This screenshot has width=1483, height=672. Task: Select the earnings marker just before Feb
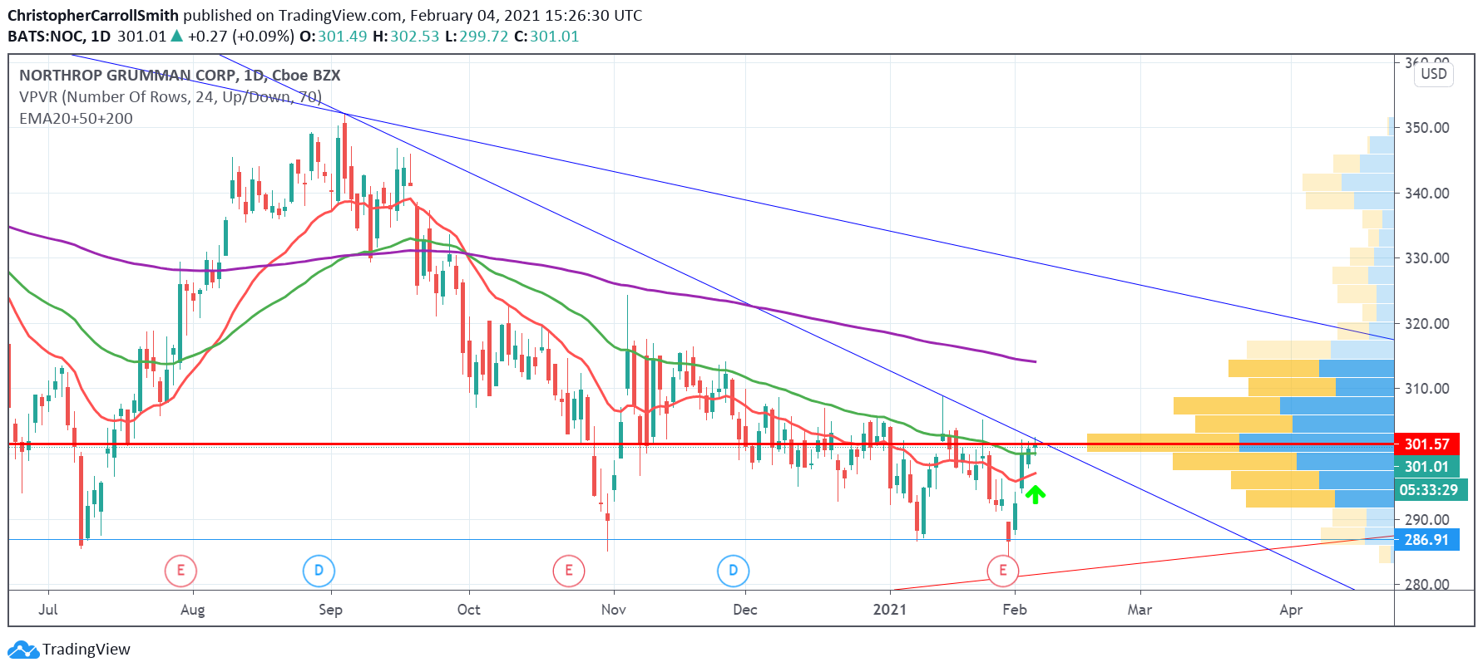pos(1002,571)
